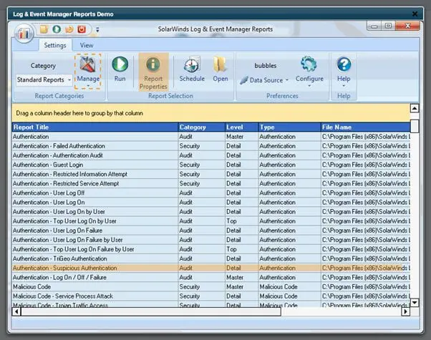This screenshot has width=431, height=340.
Task: Click the red icon in quick access toolbar
Action: tap(82, 29)
